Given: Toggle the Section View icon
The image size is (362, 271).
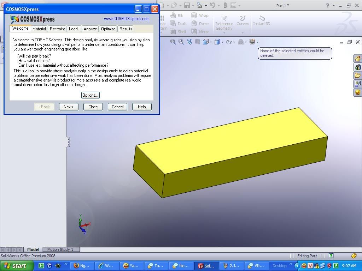Looking at the screenshot, I should [198, 42].
